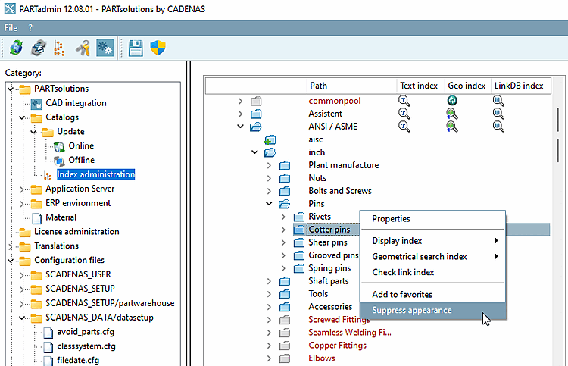
Task: Select the Application Server category
Action: tap(80, 189)
